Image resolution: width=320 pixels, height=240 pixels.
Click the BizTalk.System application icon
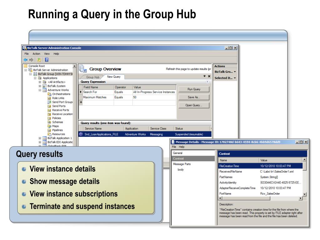(x=44, y=86)
